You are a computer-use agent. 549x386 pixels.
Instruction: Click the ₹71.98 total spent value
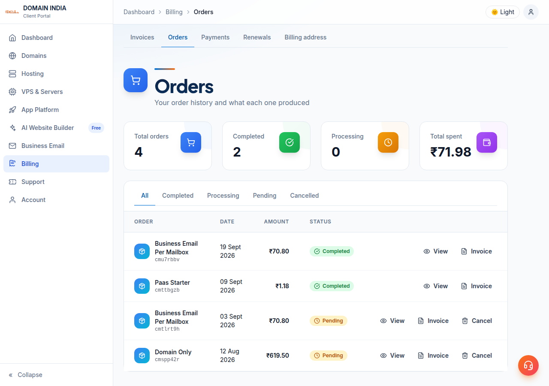point(451,152)
